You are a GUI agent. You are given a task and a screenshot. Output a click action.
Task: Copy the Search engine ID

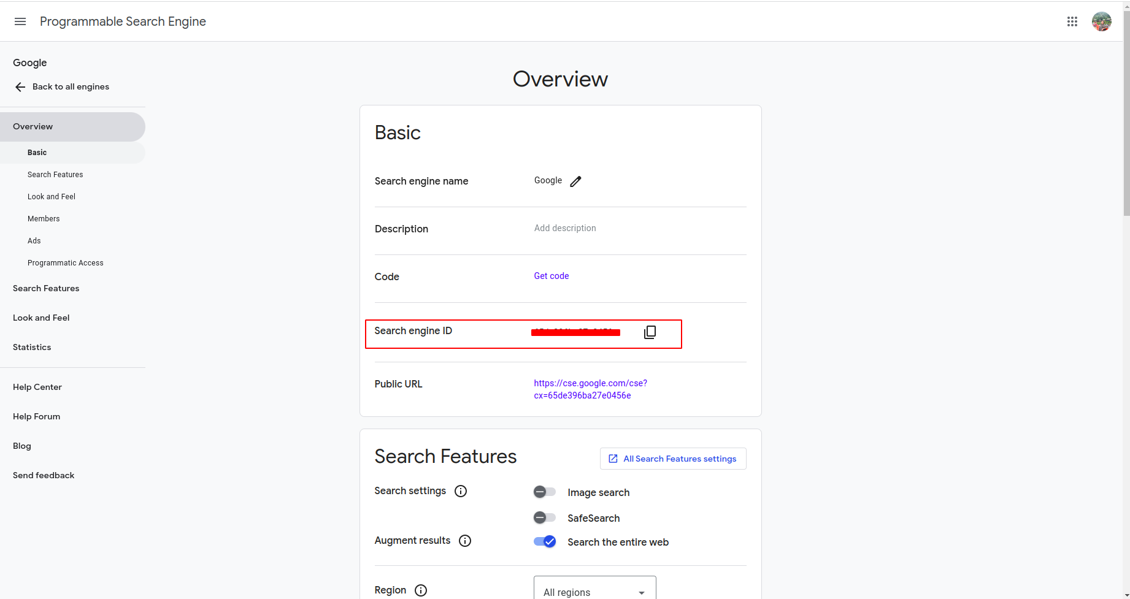click(x=650, y=332)
